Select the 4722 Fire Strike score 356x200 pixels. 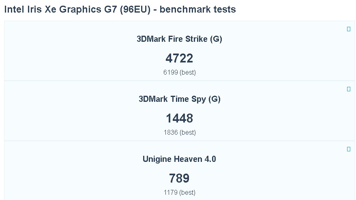point(179,58)
